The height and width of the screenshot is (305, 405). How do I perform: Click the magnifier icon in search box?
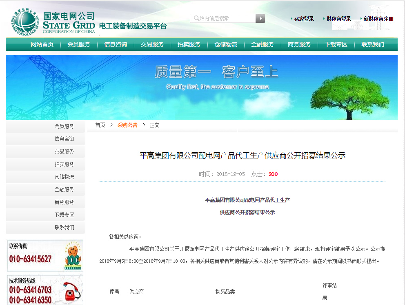click(197, 18)
